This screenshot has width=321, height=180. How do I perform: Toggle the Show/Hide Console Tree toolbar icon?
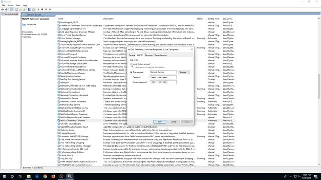coord(12,10)
